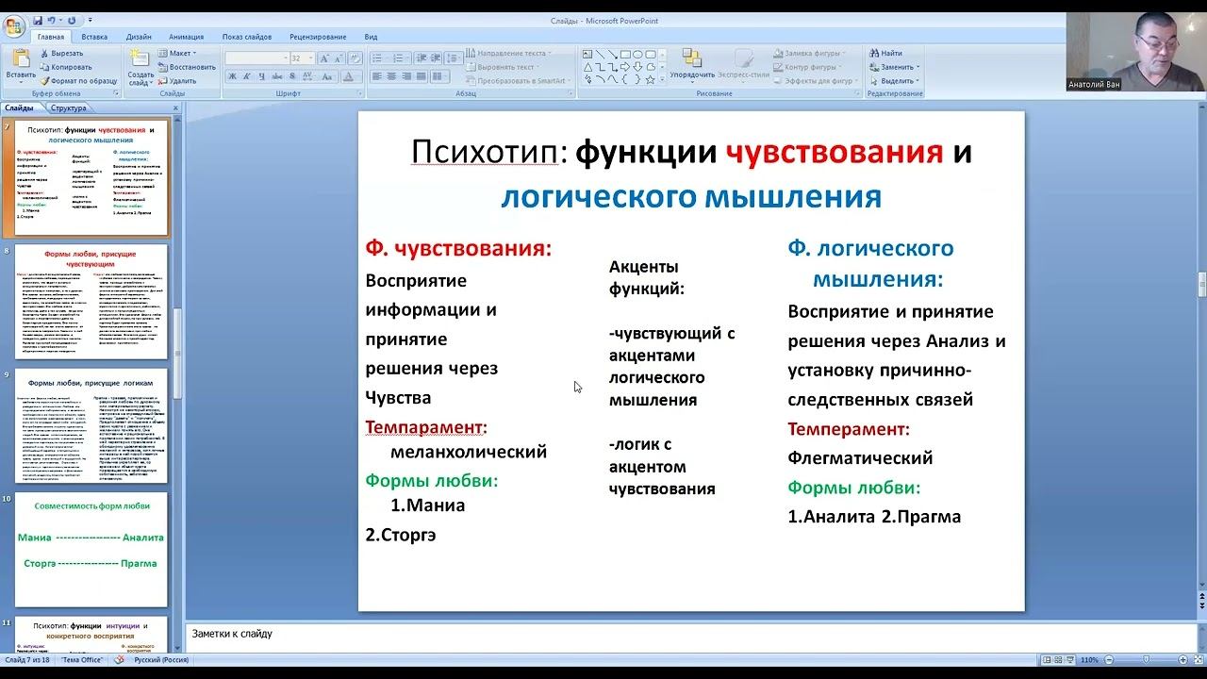Image resolution: width=1207 pixels, height=679 pixels.
Task: Delete slide with Удалить
Action: pos(177,81)
